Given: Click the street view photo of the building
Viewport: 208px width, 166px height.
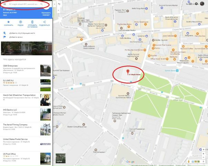Looking at the screenshot, I should click(26, 48).
